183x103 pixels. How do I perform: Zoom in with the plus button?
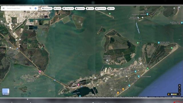(x=180, y=89)
